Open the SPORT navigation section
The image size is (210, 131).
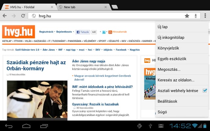coord(102,41)
